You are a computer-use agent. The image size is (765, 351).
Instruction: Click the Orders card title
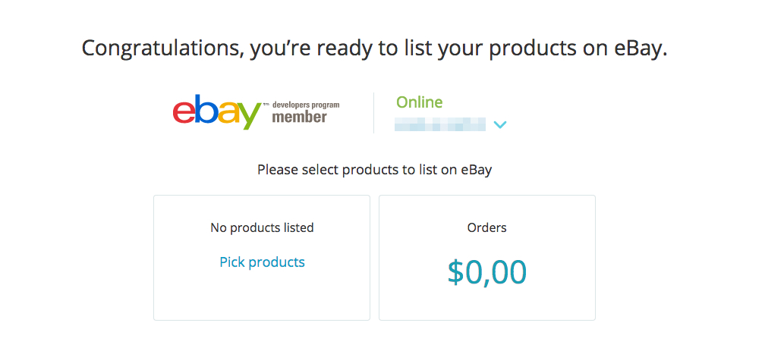coord(487,227)
